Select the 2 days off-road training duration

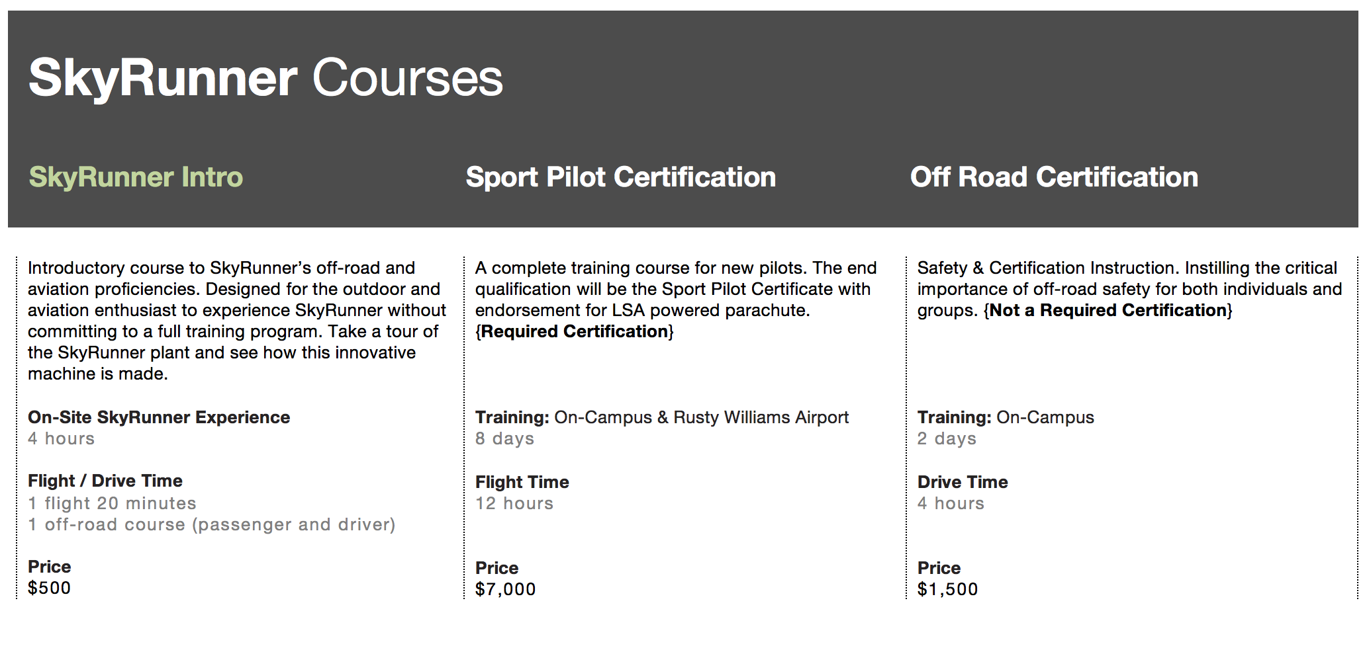[947, 438]
